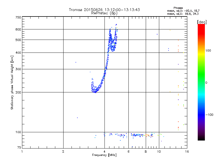Click the 'Phases' header label
This screenshot has height=165, width=220.
tap(178, 8)
